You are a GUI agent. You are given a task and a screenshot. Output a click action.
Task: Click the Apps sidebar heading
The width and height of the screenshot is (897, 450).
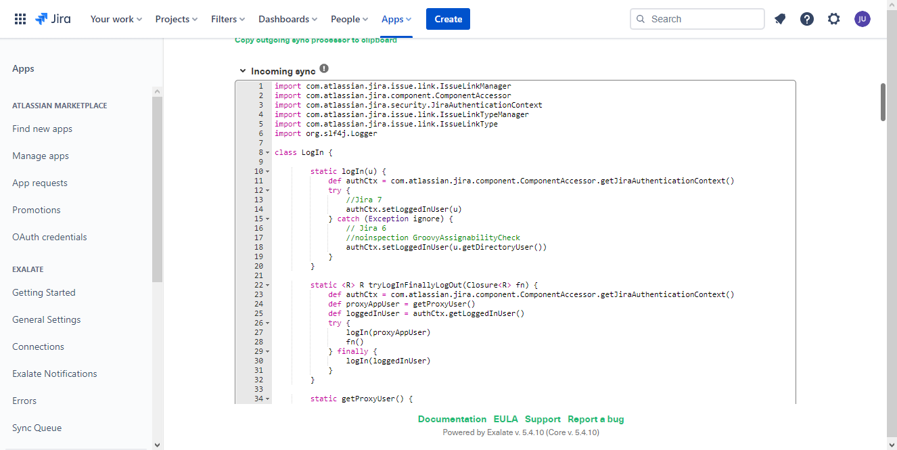(23, 68)
